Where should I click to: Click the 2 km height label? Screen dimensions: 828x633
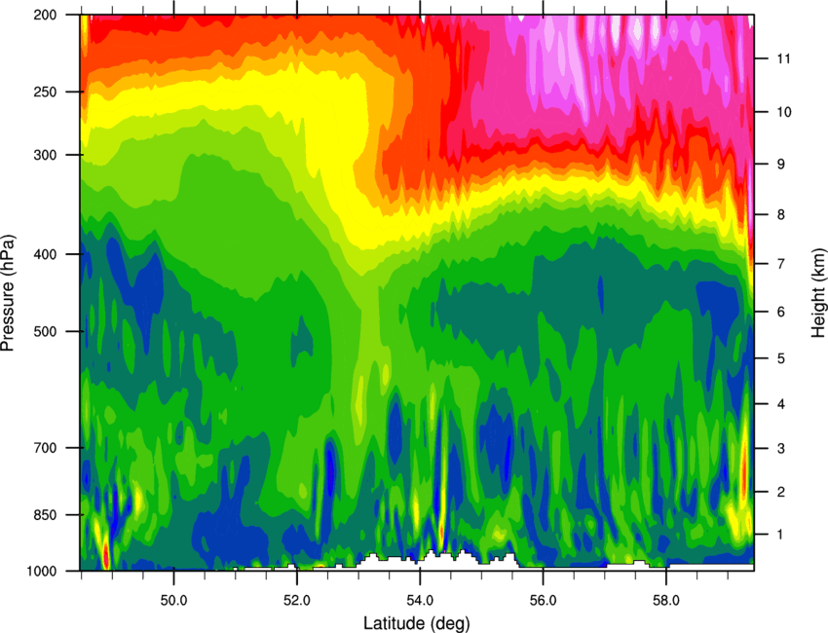pyautogui.click(x=781, y=492)
